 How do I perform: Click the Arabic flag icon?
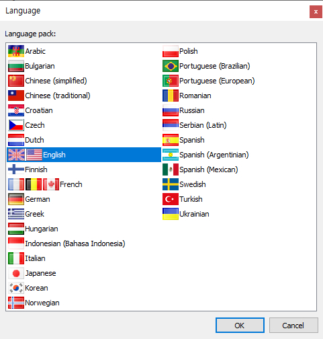click(x=16, y=51)
